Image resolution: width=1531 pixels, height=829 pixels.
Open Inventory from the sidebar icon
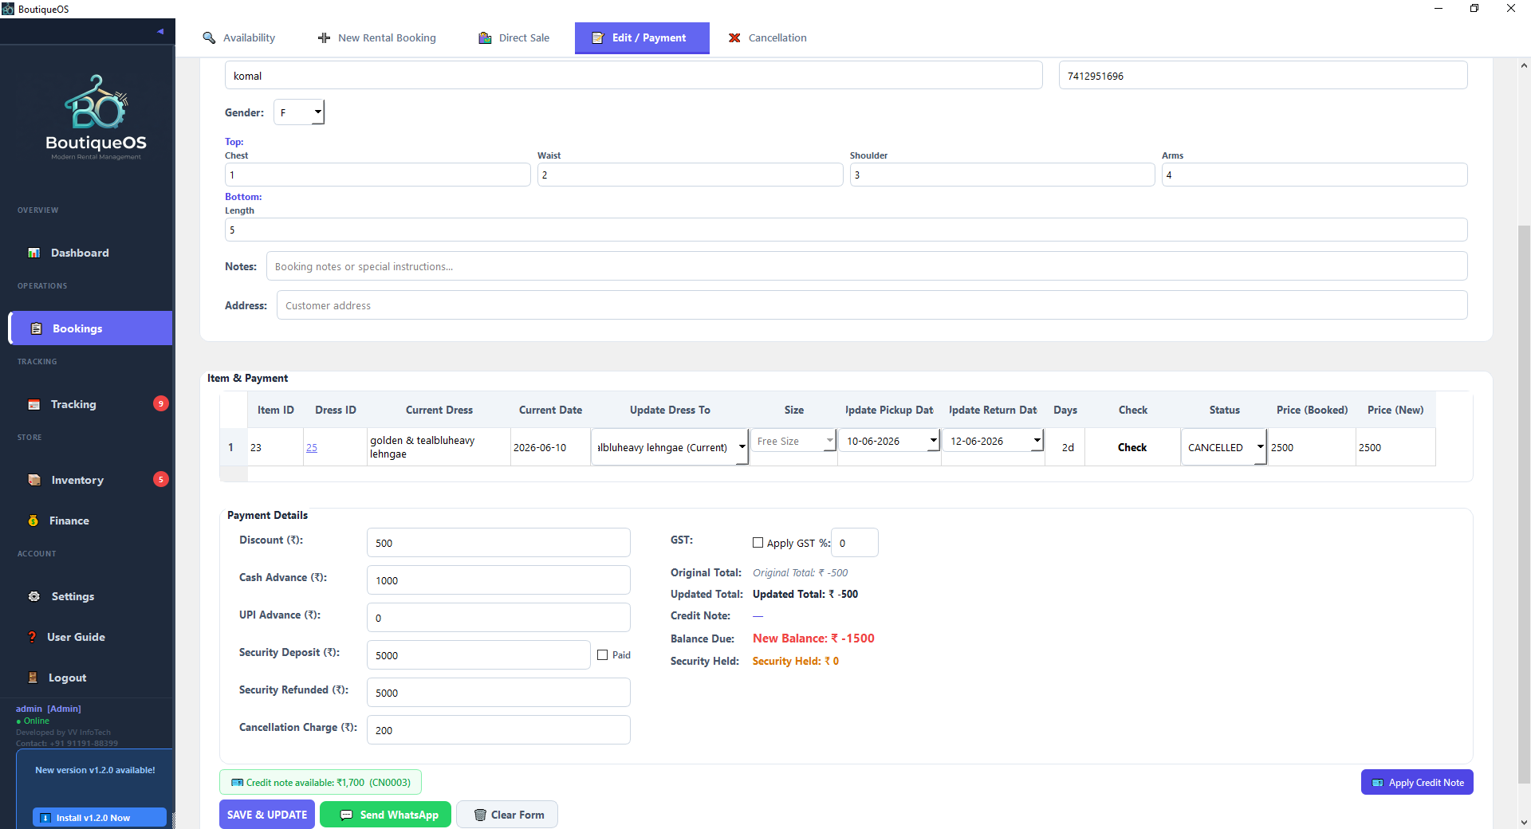(x=34, y=480)
